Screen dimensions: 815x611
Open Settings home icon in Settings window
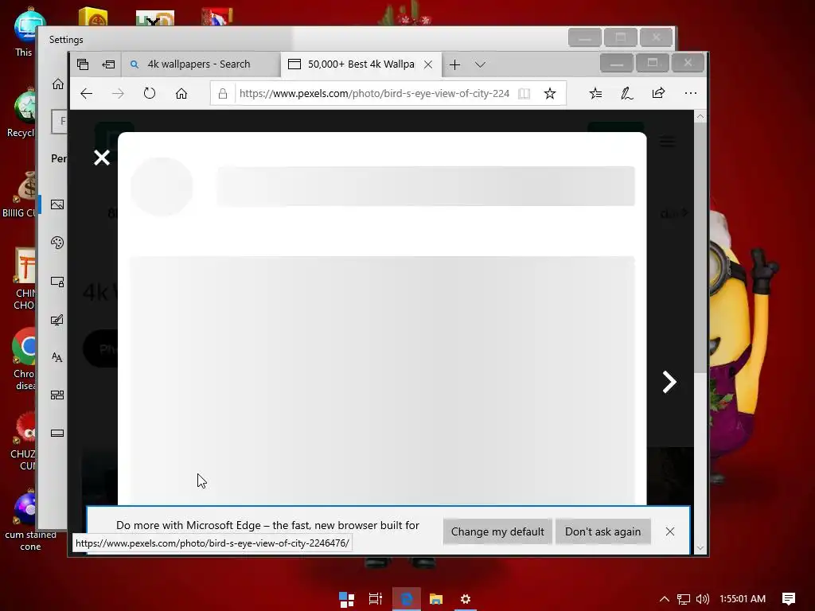click(57, 84)
